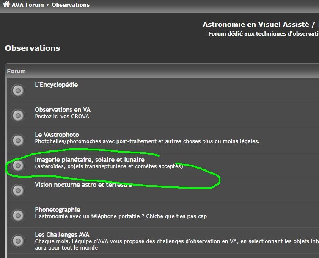Click the Astronomie en Visuel Assisté site title
Screen dimensions: 319x258
258,25
